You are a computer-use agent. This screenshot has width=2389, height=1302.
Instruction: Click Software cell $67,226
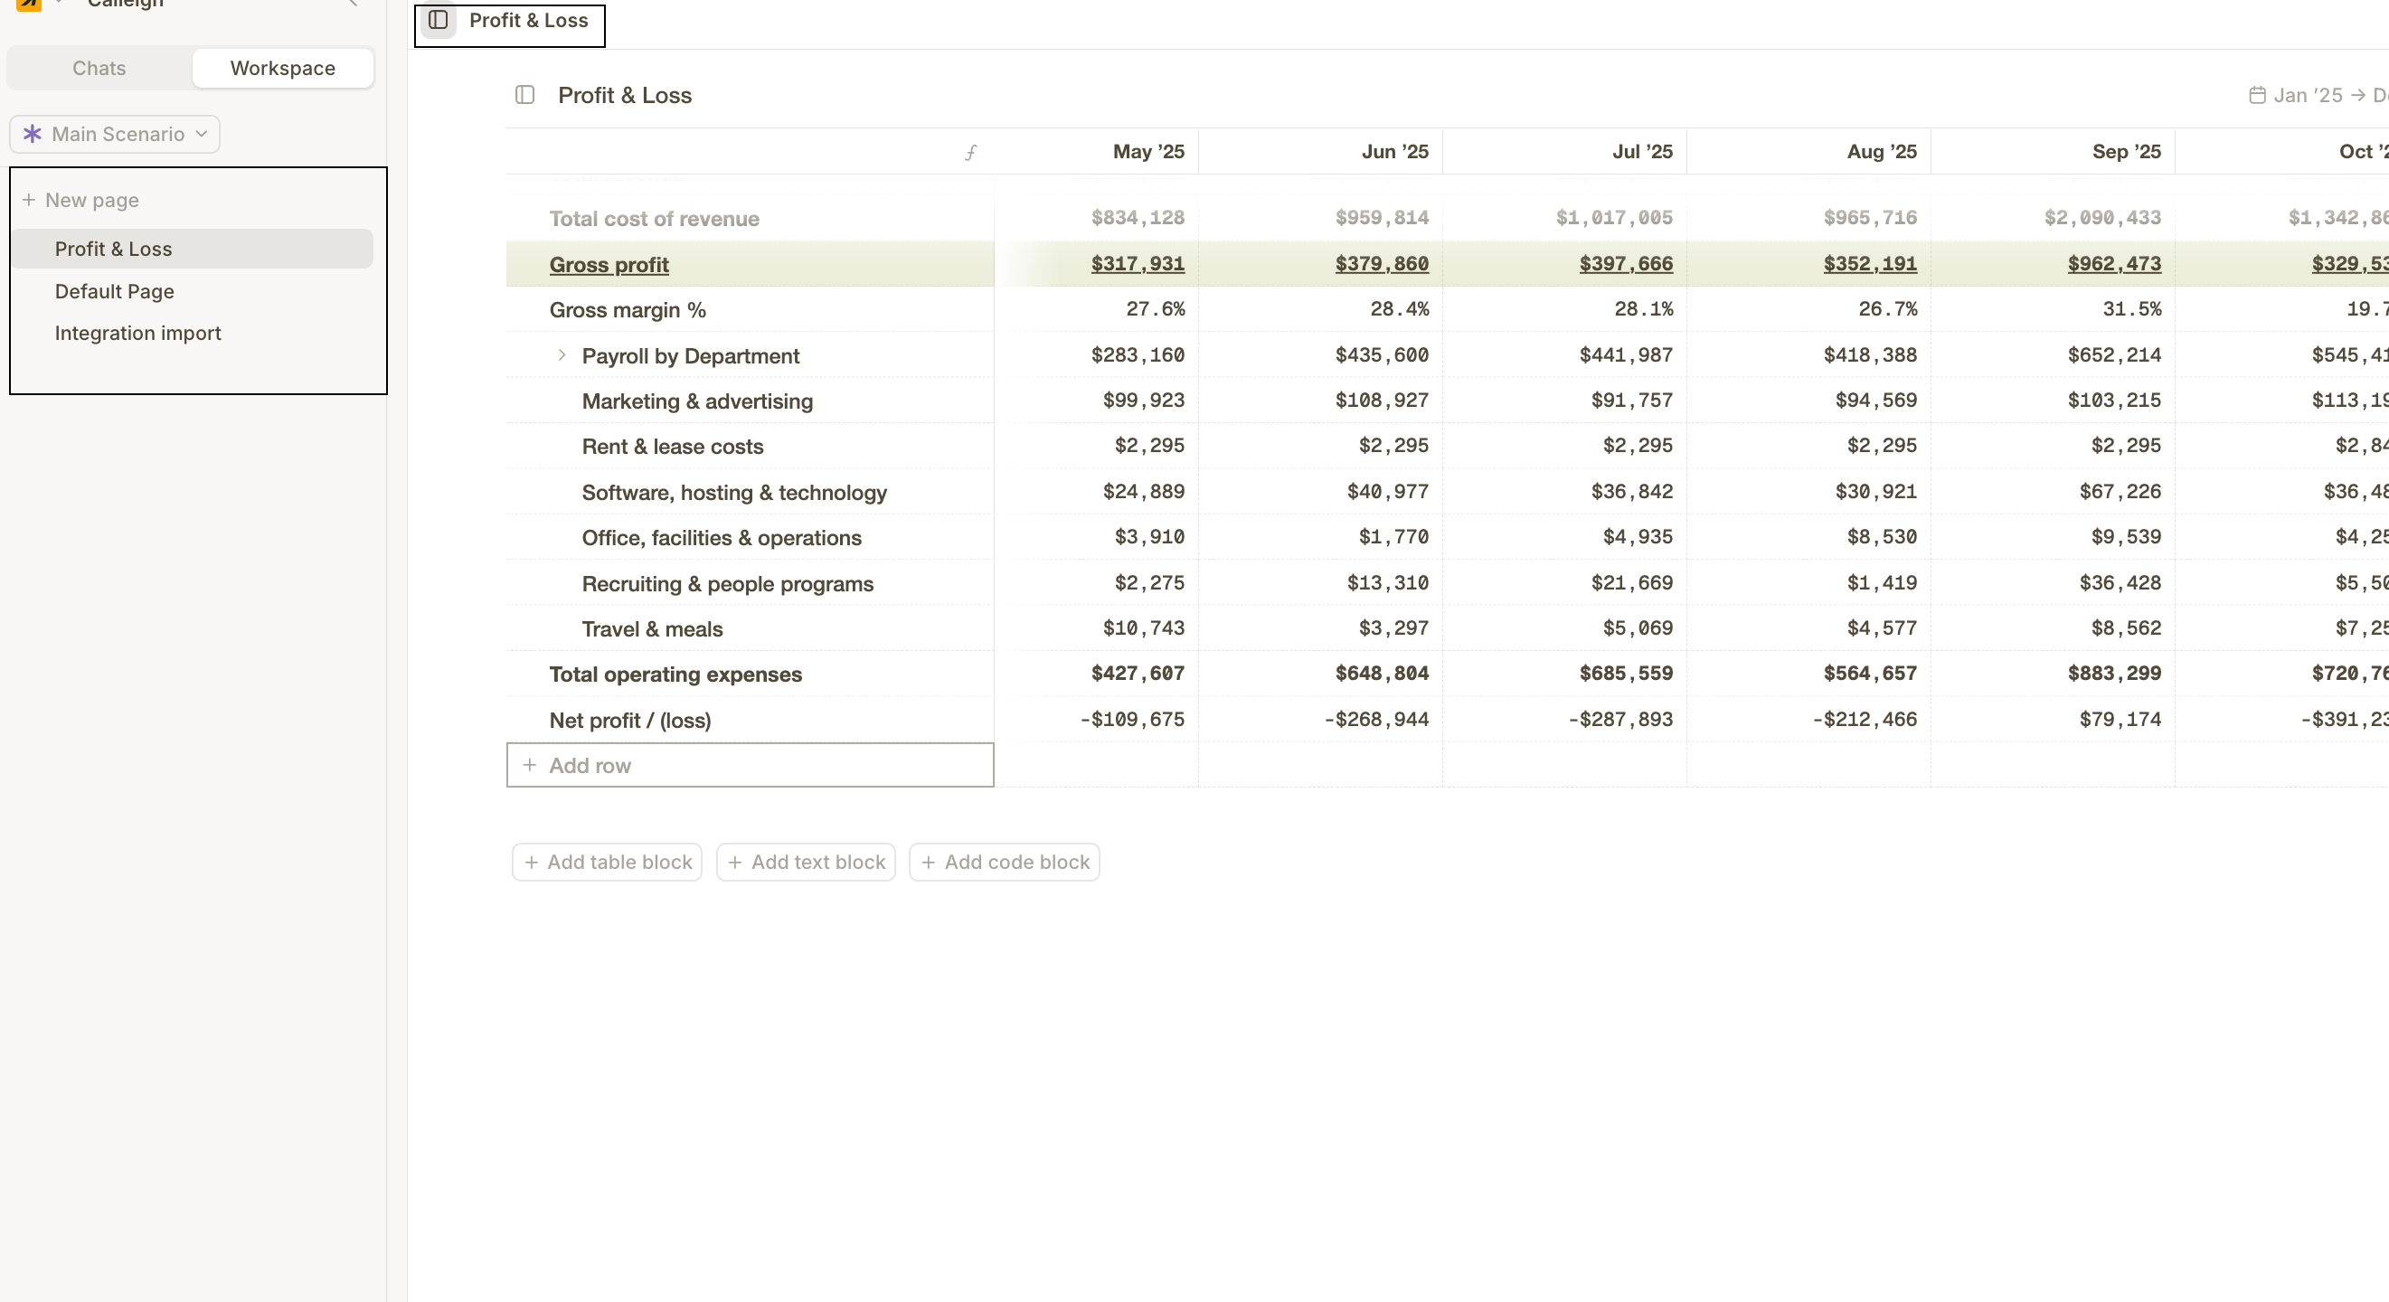[x=2120, y=492]
